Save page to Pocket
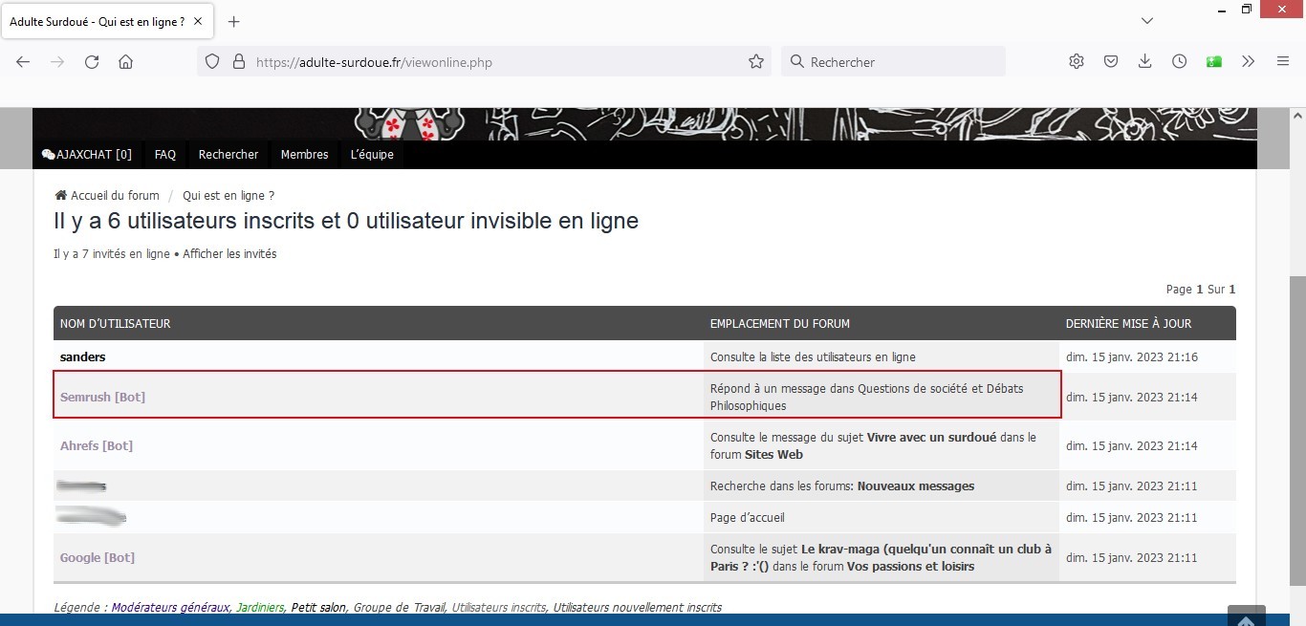Image resolution: width=1306 pixels, height=626 pixels. click(x=1111, y=61)
